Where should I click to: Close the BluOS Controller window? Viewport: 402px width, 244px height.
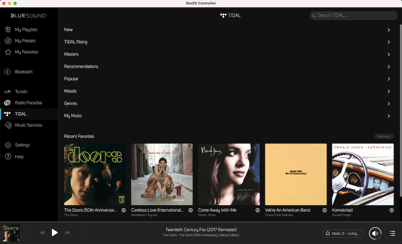coord(4,3)
